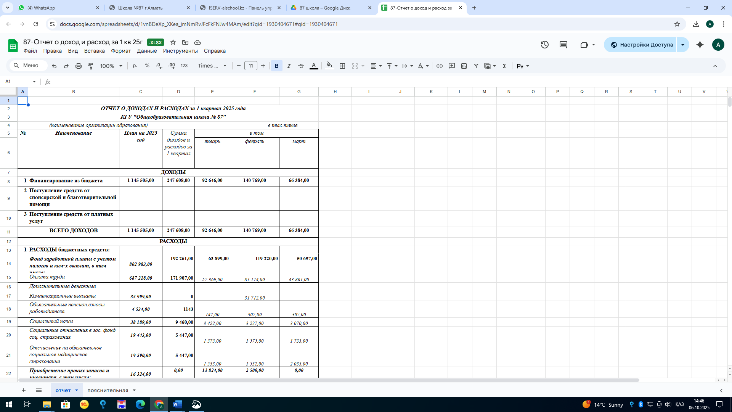The height and width of the screenshot is (412, 732).
Task: Switch to the WhatsApp browser tab
Action: 59,8
